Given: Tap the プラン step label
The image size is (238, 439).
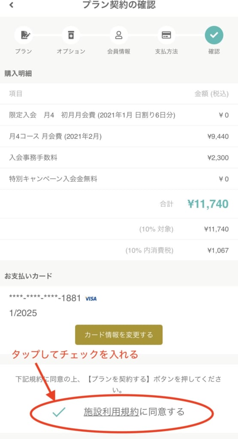Looking at the screenshot, I should pyautogui.click(x=24, y=51).
